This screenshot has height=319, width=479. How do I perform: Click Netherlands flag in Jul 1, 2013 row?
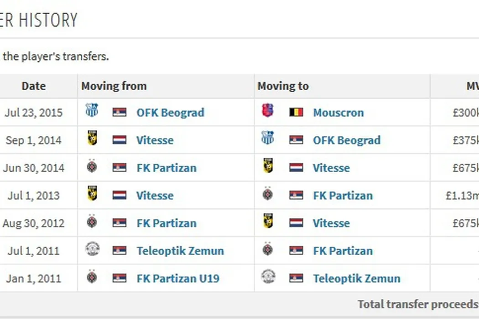(x=120, y=196)
